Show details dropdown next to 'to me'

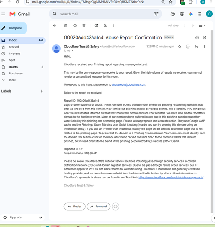coord(72,51)
